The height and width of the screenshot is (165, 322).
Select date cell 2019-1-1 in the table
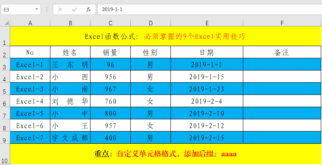coord(207,64)
